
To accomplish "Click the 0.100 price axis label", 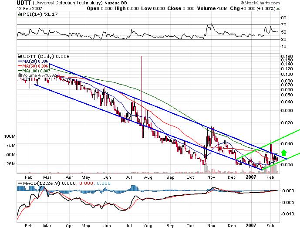I will pos(287,75).
